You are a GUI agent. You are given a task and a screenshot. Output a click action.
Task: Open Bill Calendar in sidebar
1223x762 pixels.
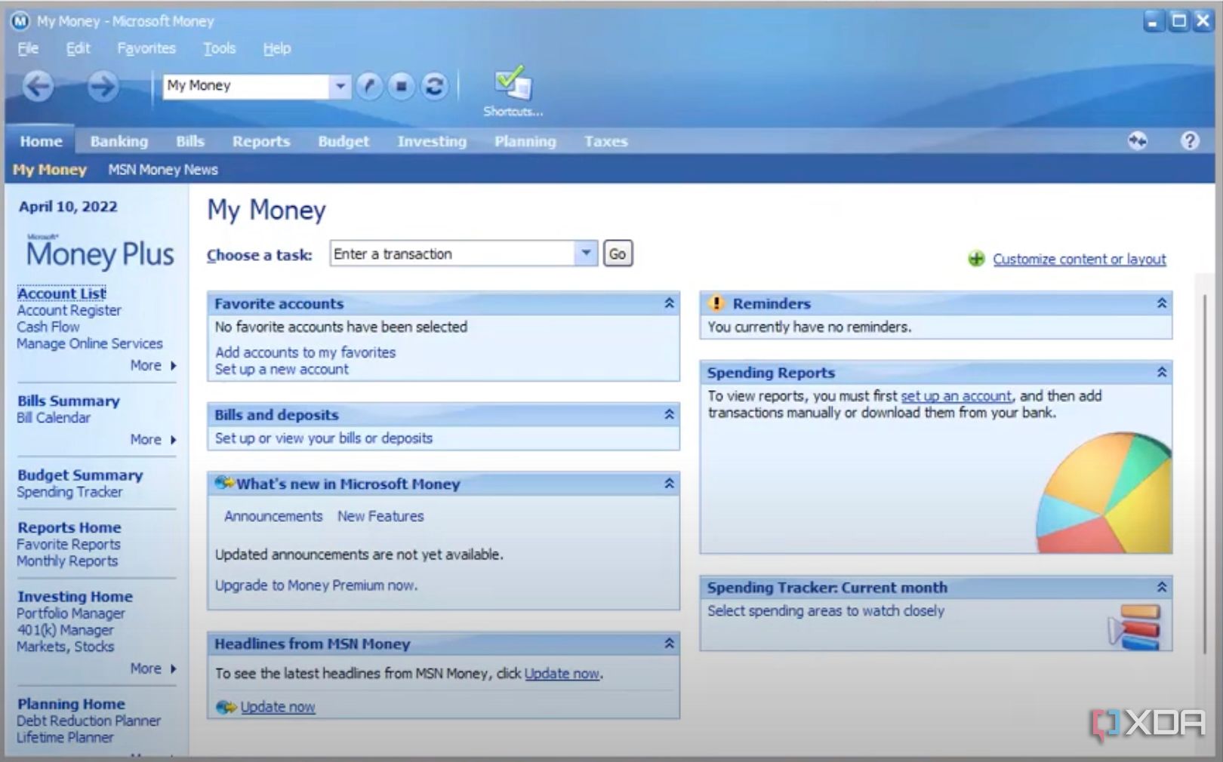pyautogui.click(x=54, y=417)
